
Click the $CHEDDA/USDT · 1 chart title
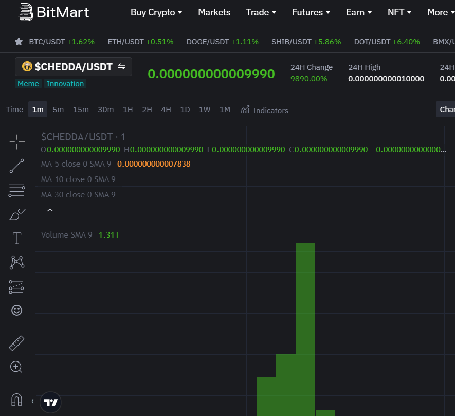pyautogui.click(x=83, y=137)
